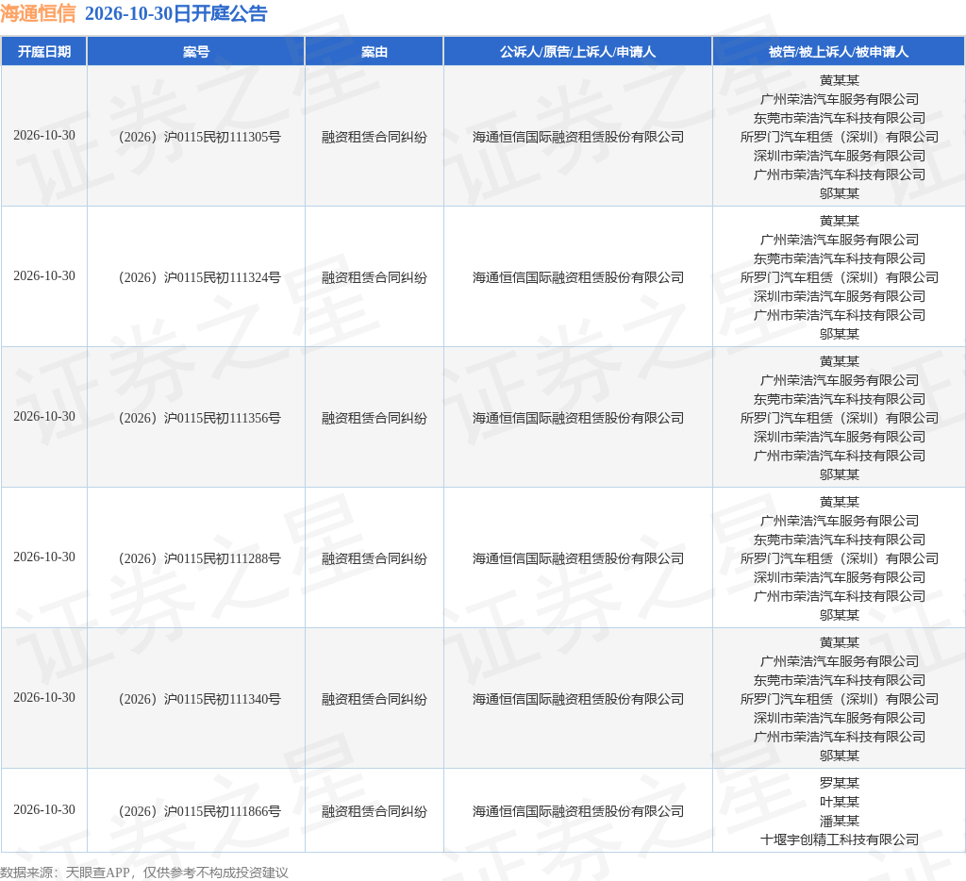Click the 案号 column header

coord(196,52)
